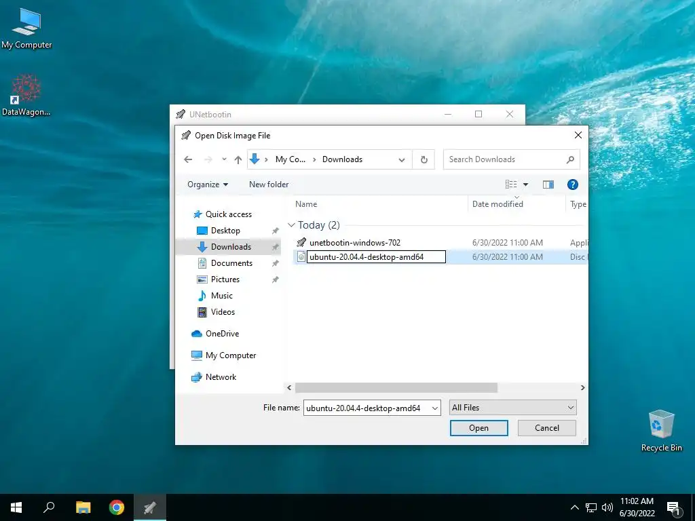This screenshot has height=521, width=695.
Task: Click the Cancel button
Action: coord(546,428)
